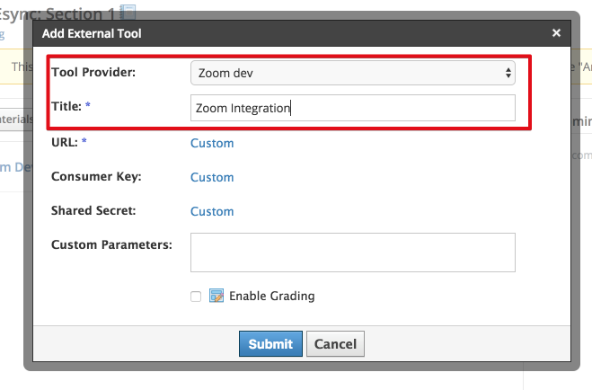Click the Custom link for Consumer Key

(212, 177)
